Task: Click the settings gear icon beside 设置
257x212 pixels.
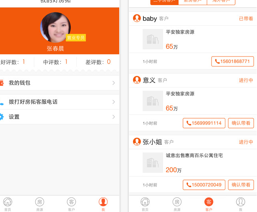Action: tap(2, 117)
